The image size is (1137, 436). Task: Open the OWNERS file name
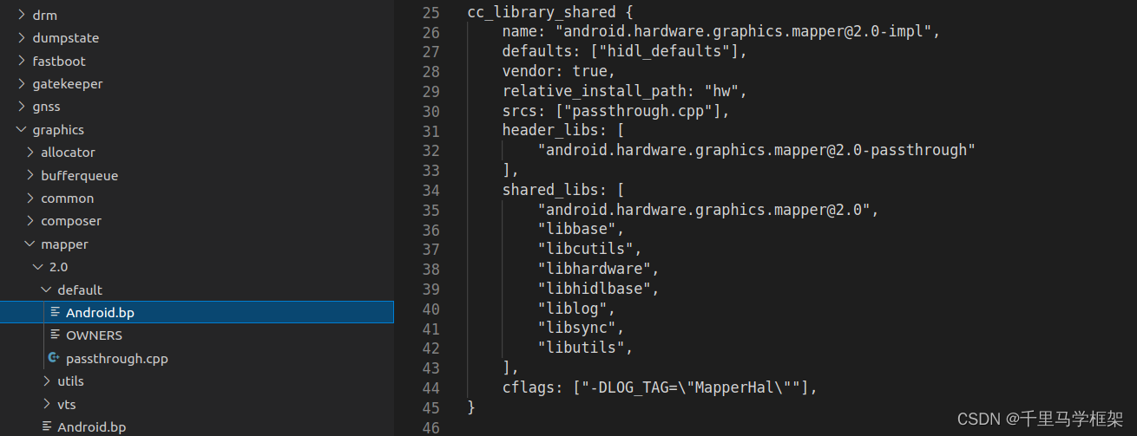[94, 335]
